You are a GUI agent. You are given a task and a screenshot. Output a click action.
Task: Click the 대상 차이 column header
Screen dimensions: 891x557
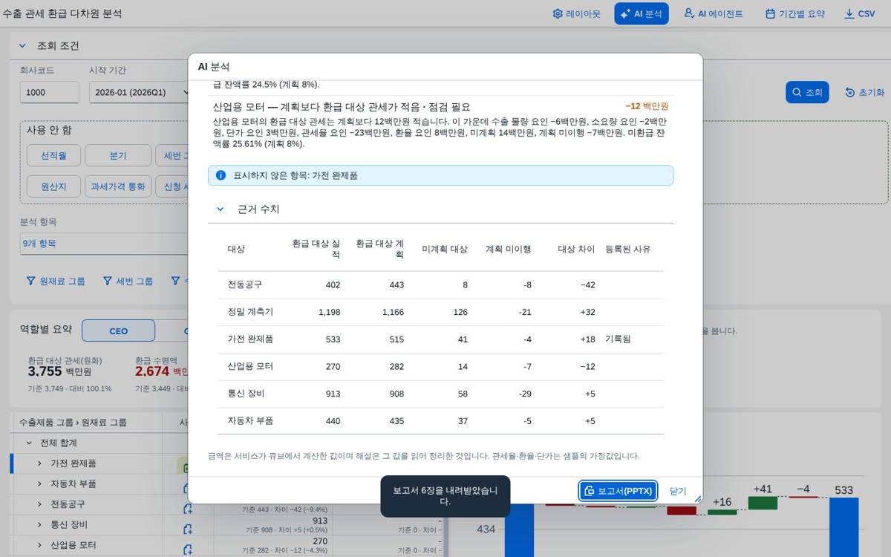click(x=576, y=249)
